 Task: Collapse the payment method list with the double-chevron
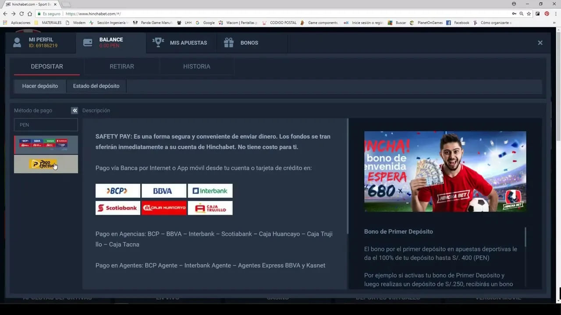click(75, 110)
